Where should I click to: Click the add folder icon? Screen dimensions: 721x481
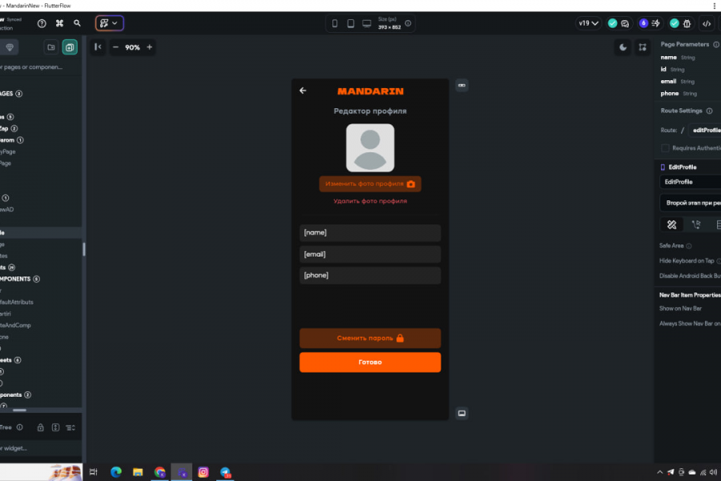pos(51,47)
